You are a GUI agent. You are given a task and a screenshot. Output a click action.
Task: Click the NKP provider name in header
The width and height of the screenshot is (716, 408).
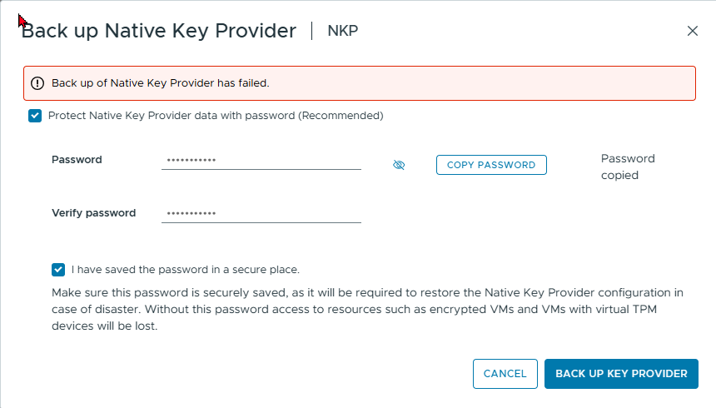pos(343,31)
